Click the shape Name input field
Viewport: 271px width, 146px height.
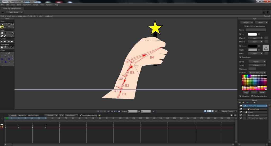tap(256, 30)
